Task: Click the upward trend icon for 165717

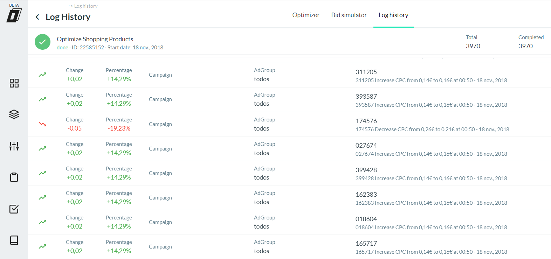Action: (x=42, y=246)
